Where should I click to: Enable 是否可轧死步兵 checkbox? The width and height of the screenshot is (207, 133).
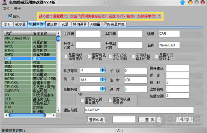pyautogui.click(x=89, y=57)
